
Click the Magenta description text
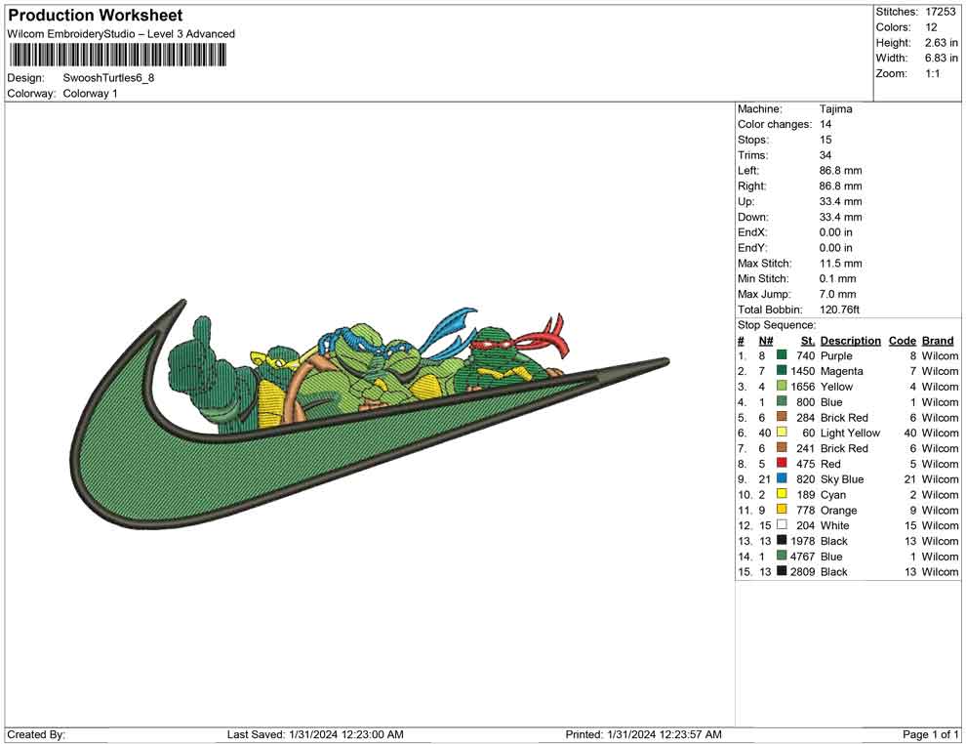[841, 371]
